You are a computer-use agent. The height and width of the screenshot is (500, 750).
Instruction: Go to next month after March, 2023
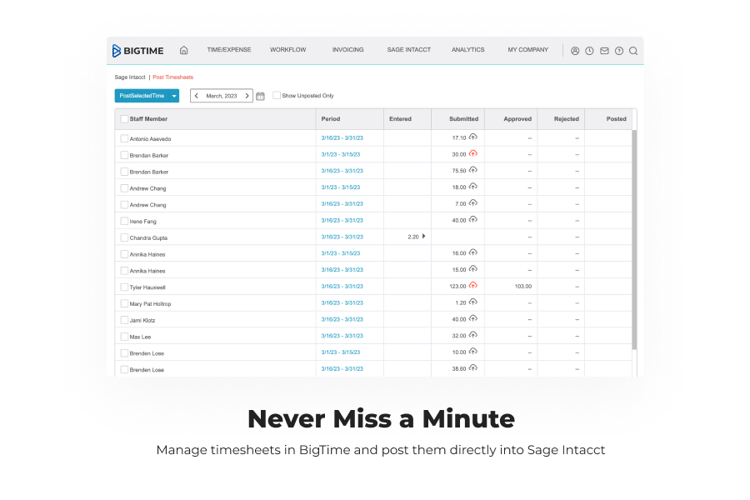[x=247, y=96]
